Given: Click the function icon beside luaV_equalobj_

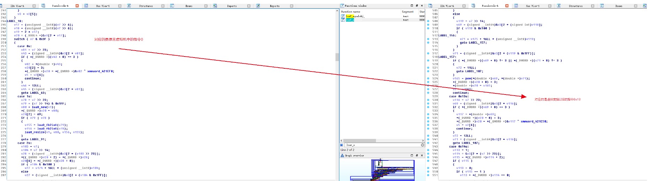Looking at the screenshot, I should (x=343, y=16).
